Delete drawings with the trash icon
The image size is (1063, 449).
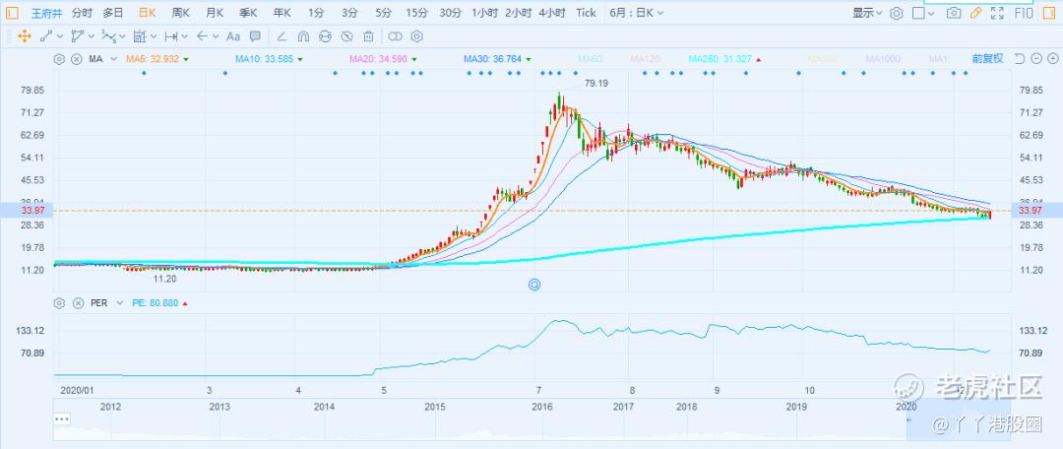point(368,36)
